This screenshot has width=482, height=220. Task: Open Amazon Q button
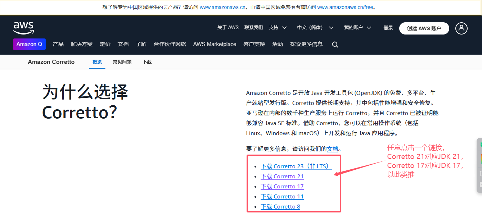point(29,44)
